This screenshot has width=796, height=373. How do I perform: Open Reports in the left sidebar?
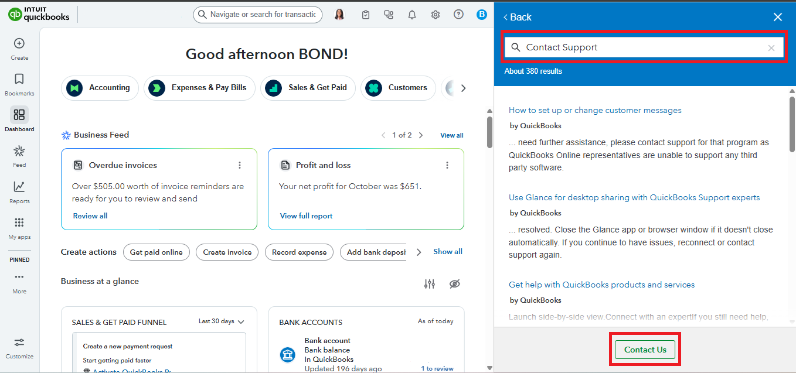pos(19,187)
